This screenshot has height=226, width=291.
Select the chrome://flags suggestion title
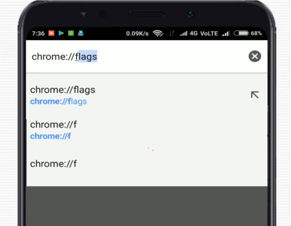pyautogui.click(x=63, y=90)
